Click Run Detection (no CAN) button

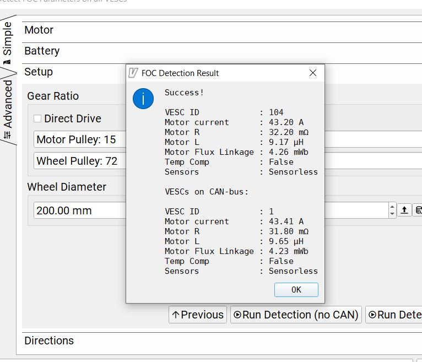tap(296, 315)
